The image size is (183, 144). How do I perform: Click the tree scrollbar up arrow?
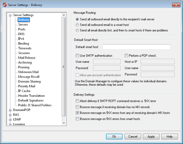[x=64, y=15]
